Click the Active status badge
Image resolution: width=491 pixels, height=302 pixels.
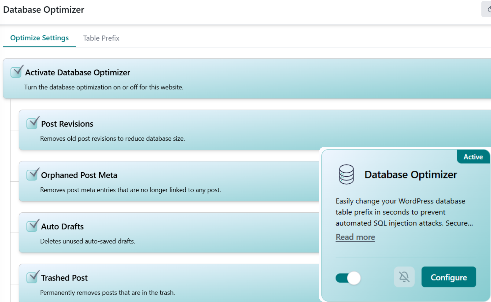(x=473, y=157)
